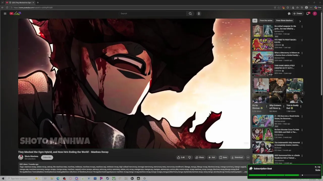Viewport: 323px width, 181px height.
Task: Reload the page with refresh icon
Action: point(7,8)
